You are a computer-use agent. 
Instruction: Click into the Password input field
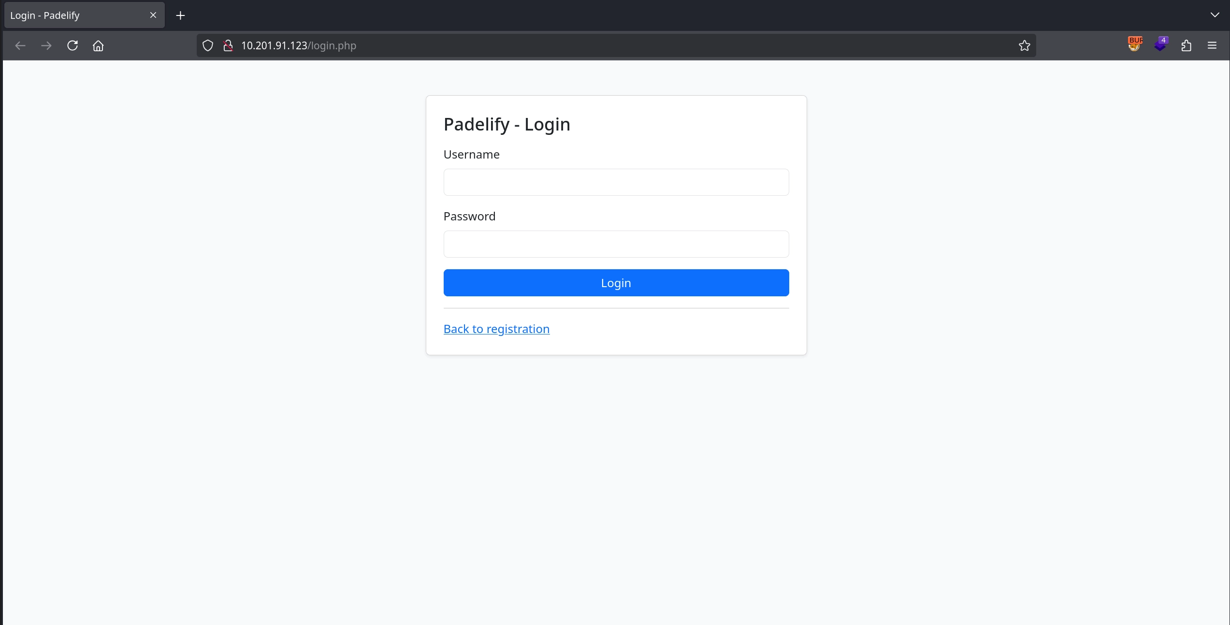tap(616, 244)
